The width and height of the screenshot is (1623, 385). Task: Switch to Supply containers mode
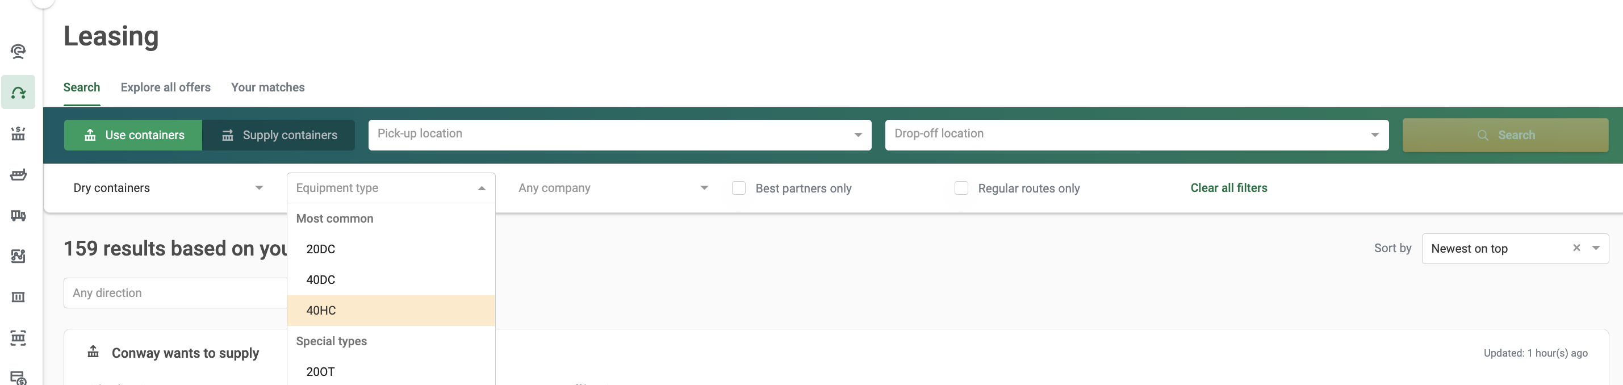tap(278, 136)
